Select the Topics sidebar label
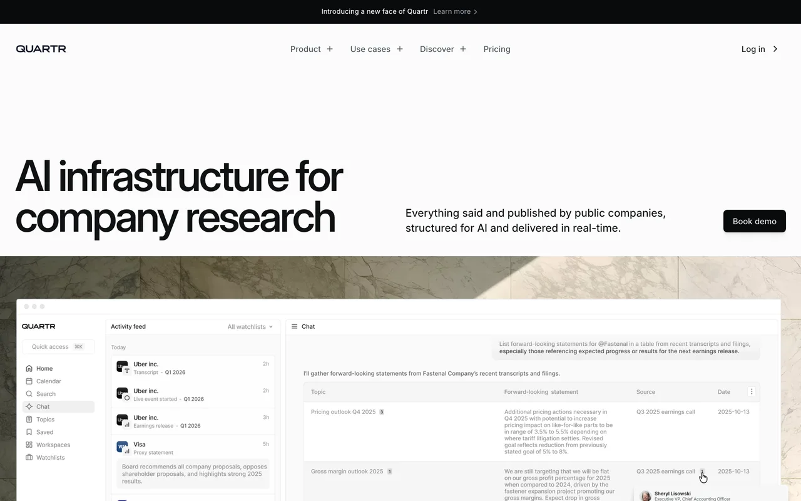The image size is (801, 501). (x=45, y=419)
